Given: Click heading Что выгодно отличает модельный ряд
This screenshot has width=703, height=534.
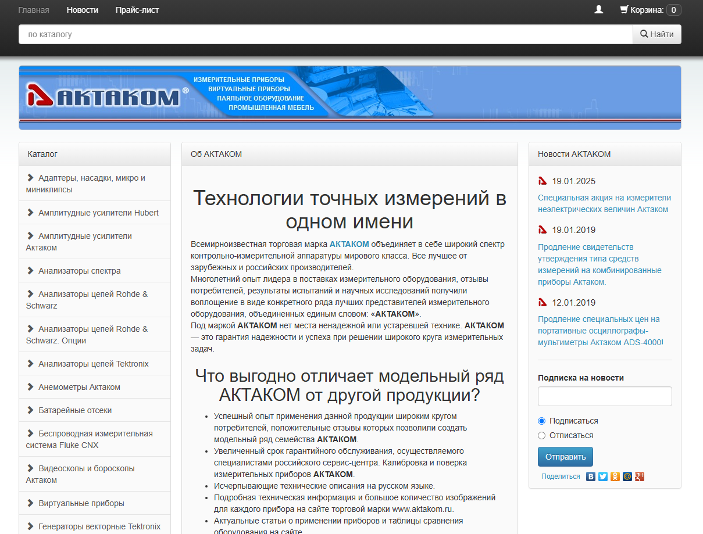Looking at the screenshot, I should pos(349,386).
